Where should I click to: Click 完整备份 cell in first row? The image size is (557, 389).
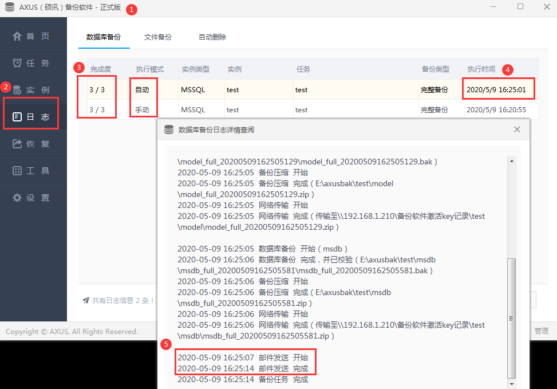click(434, 89)
